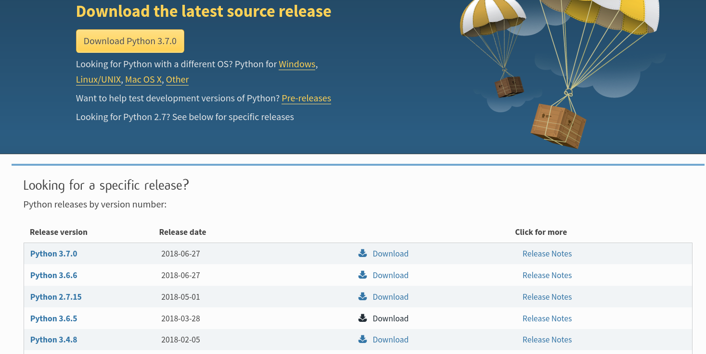Screen dimensions: 706x354
Task: Open the Python 2.7.15 release version link
Action: 56,297
